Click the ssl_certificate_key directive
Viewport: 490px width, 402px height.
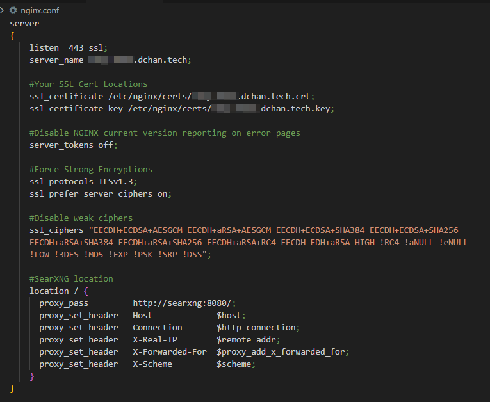[76, 109]
